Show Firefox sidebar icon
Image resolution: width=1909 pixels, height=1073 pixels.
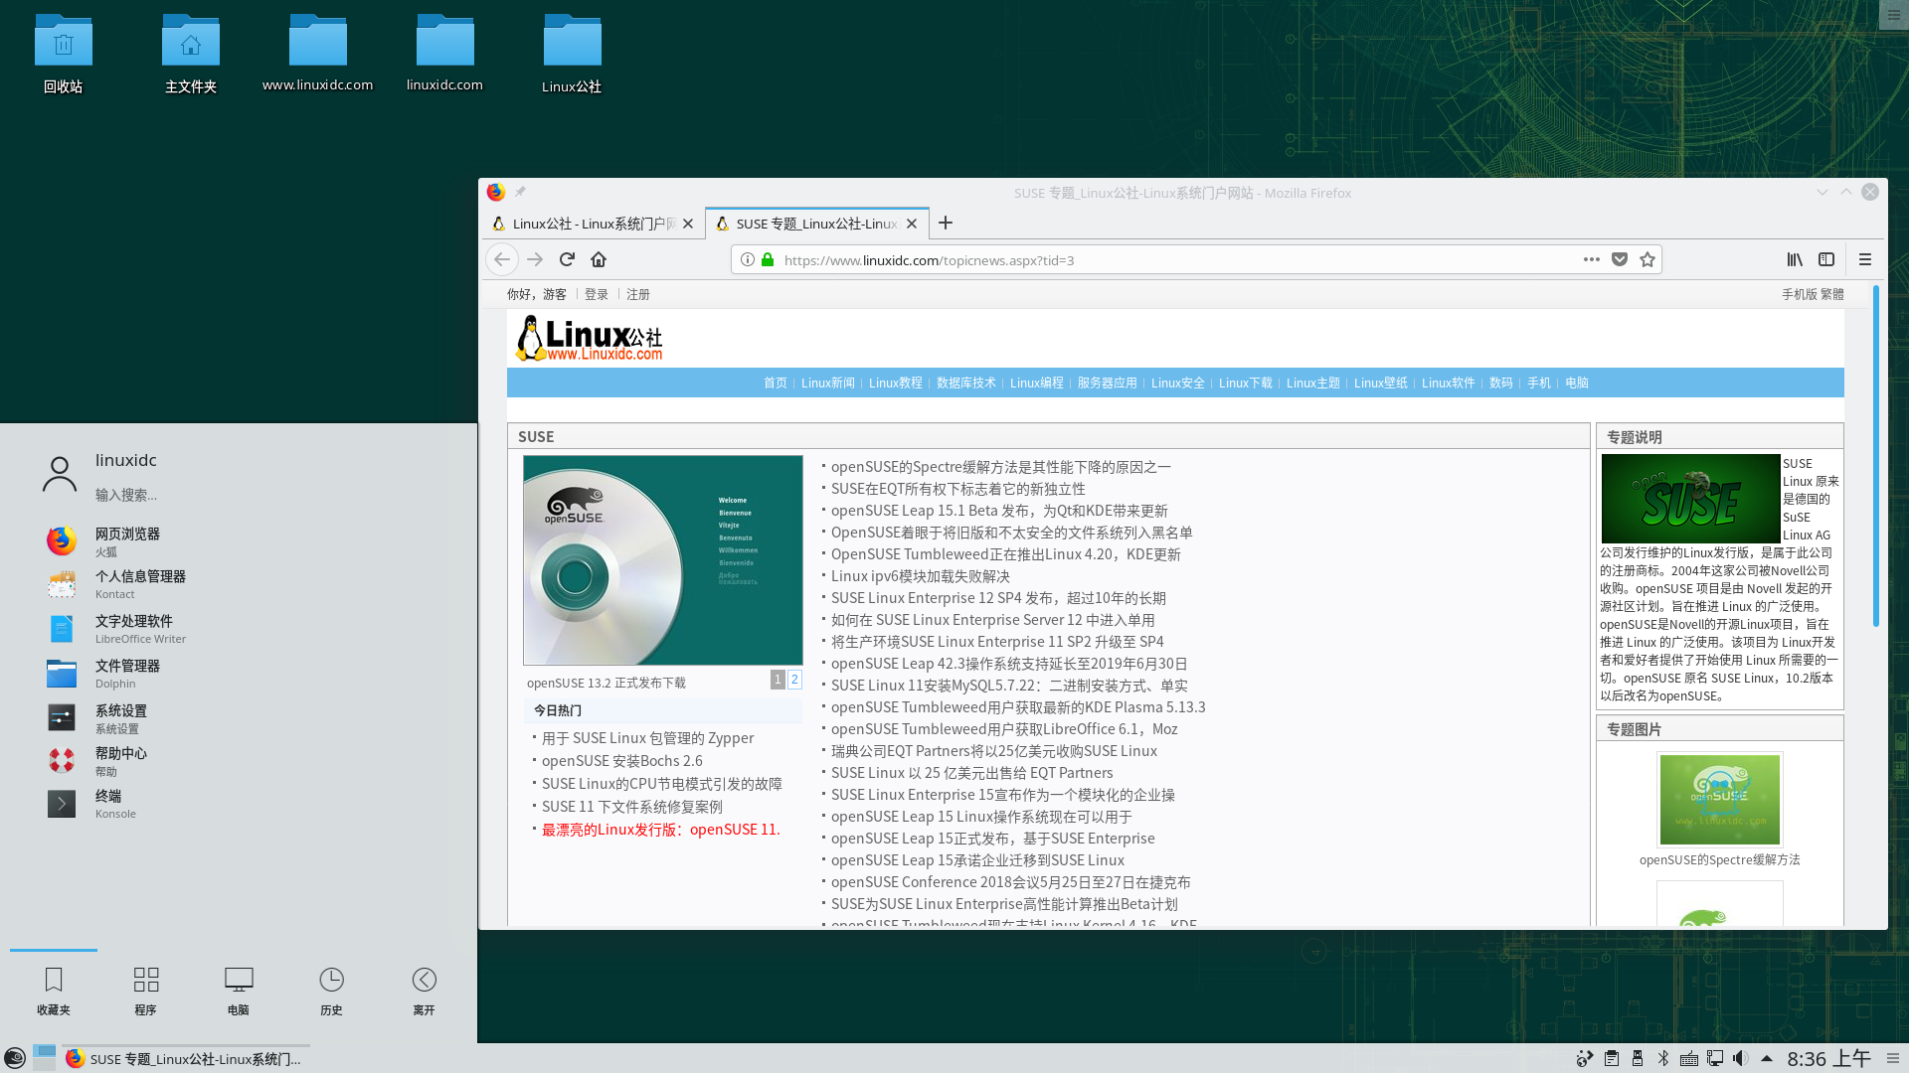tap(1826, 259)
